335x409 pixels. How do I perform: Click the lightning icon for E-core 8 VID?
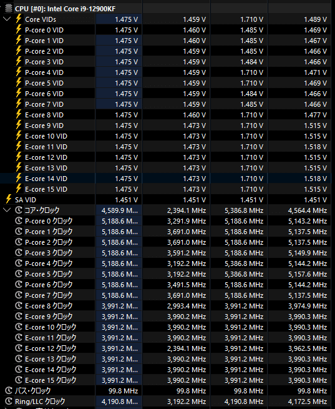[x=19, y=114]
